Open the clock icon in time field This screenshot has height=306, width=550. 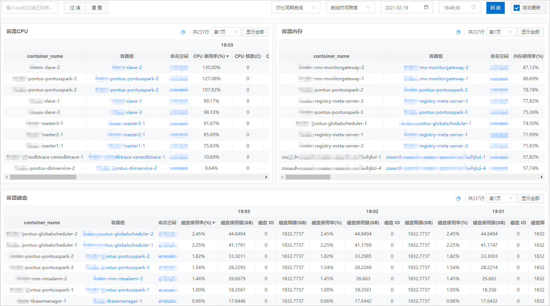[474, 7]
